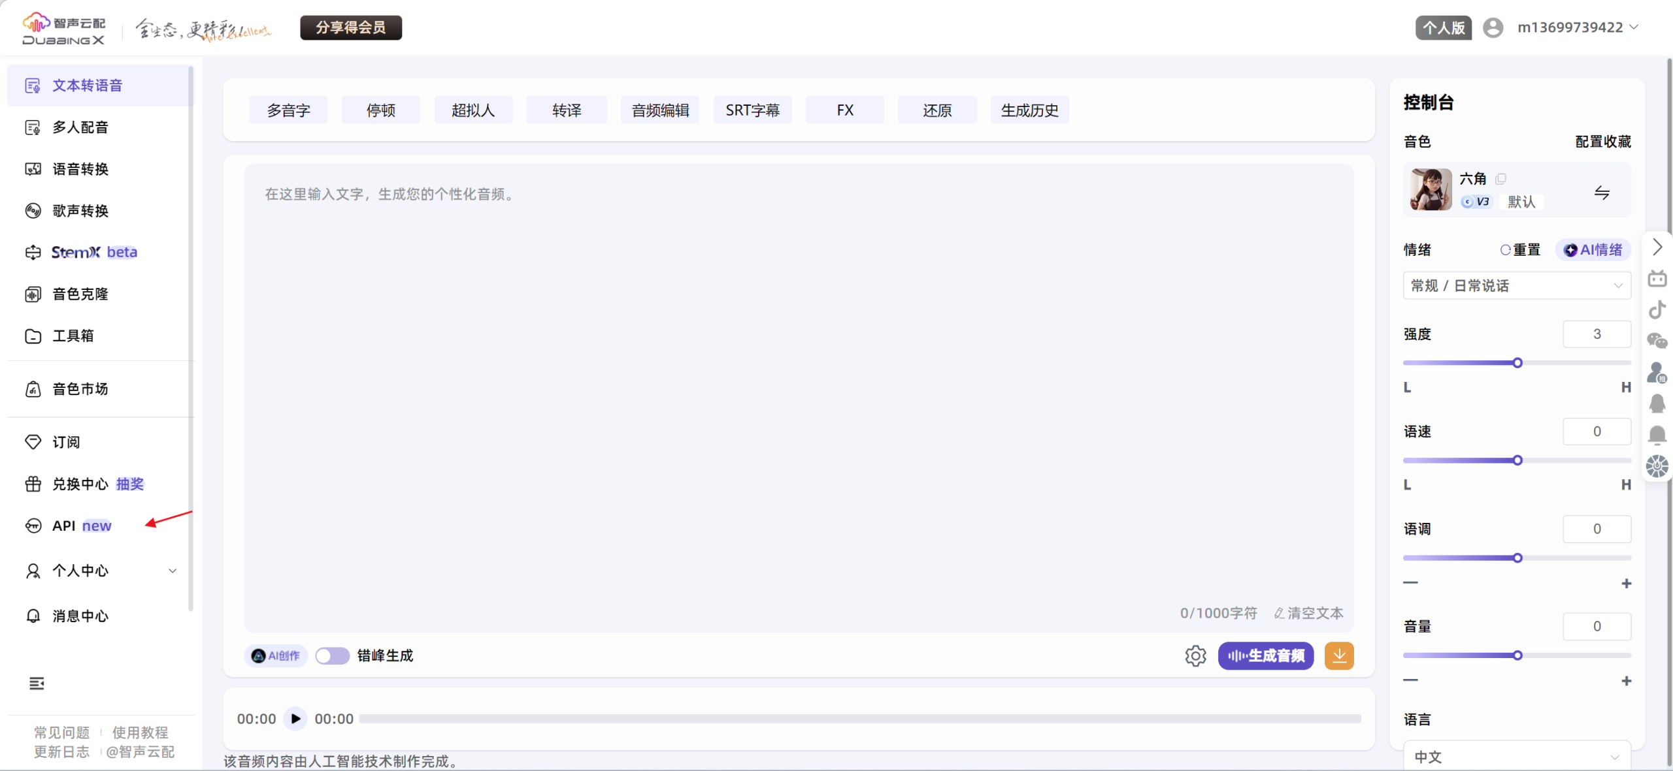Click the TikTok icon in side strip
The image size is (1673, 771).
pyautogui.click(x=1657, y=309)
